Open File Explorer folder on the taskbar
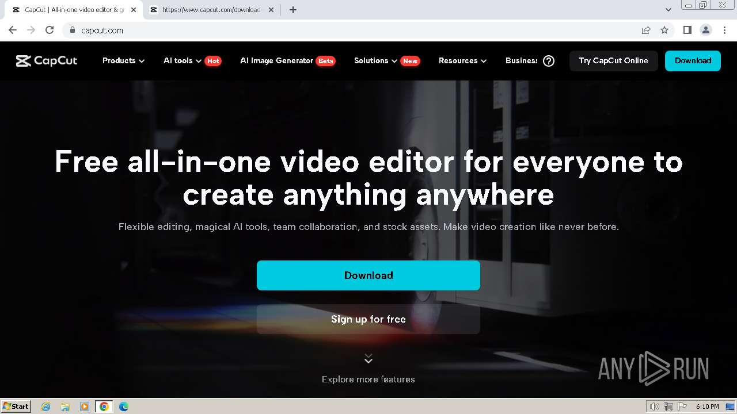 (x=65, y=407)
